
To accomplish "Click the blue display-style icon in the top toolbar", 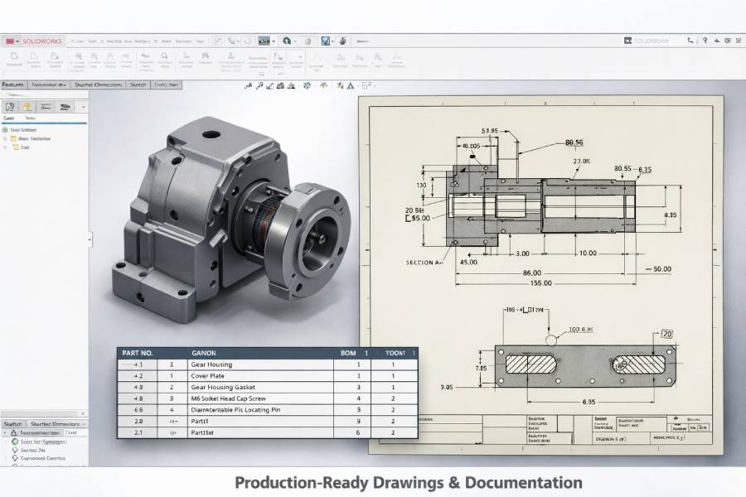I will tap(326, 41).
